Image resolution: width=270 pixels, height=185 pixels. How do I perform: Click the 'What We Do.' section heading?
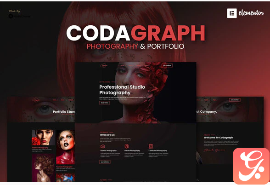107,135
